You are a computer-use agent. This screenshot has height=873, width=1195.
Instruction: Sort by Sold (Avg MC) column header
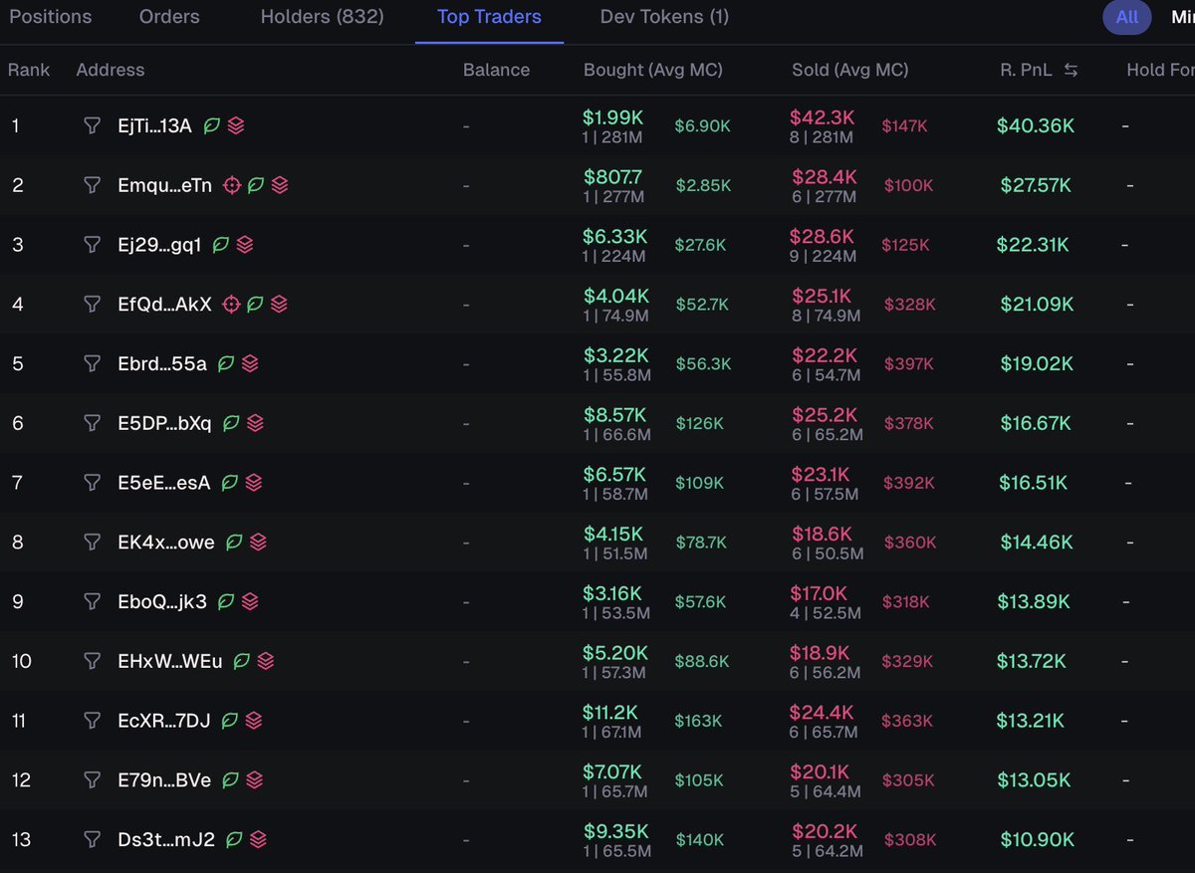click(850, 70)
